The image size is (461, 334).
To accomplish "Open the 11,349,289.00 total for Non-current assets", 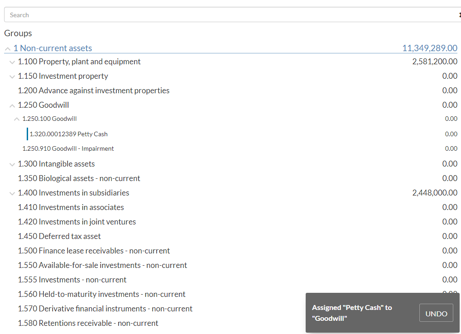I will 430,48.
